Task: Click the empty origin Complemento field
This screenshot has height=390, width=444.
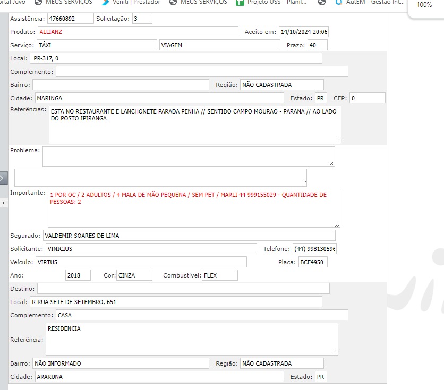Action: [x=202, y=72]
